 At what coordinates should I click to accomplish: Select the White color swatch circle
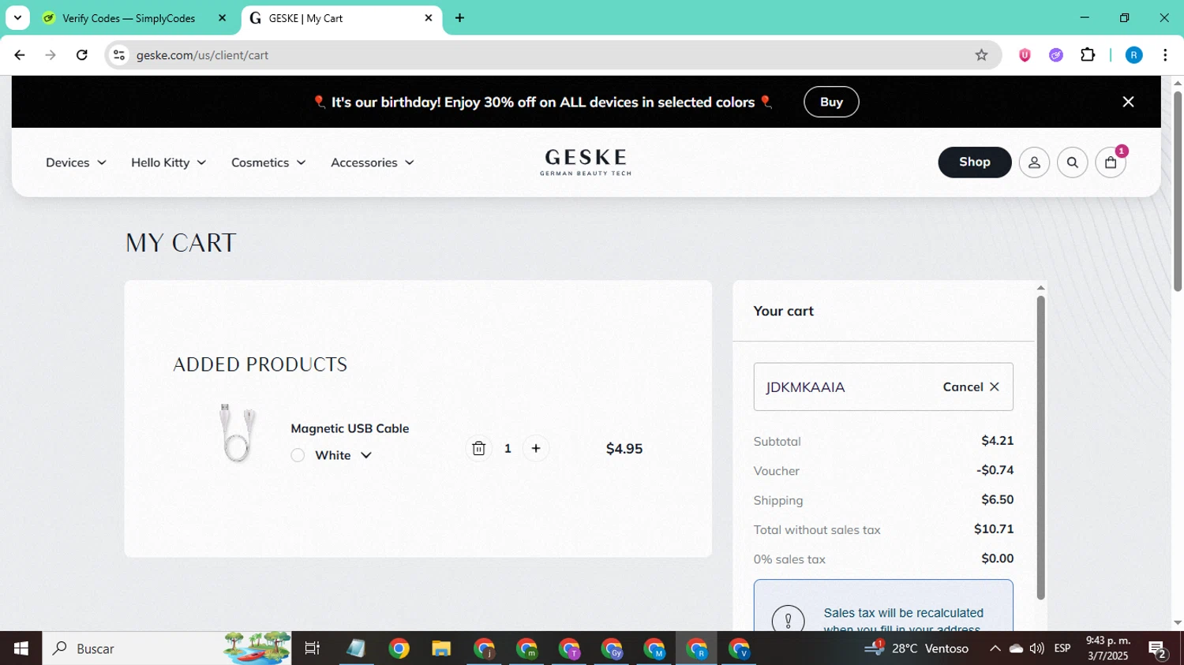(x=298, y=455)
